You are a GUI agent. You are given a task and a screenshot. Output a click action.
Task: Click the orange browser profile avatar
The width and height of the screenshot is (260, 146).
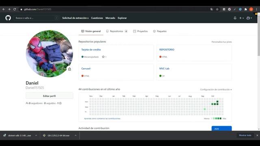[251, 9]
